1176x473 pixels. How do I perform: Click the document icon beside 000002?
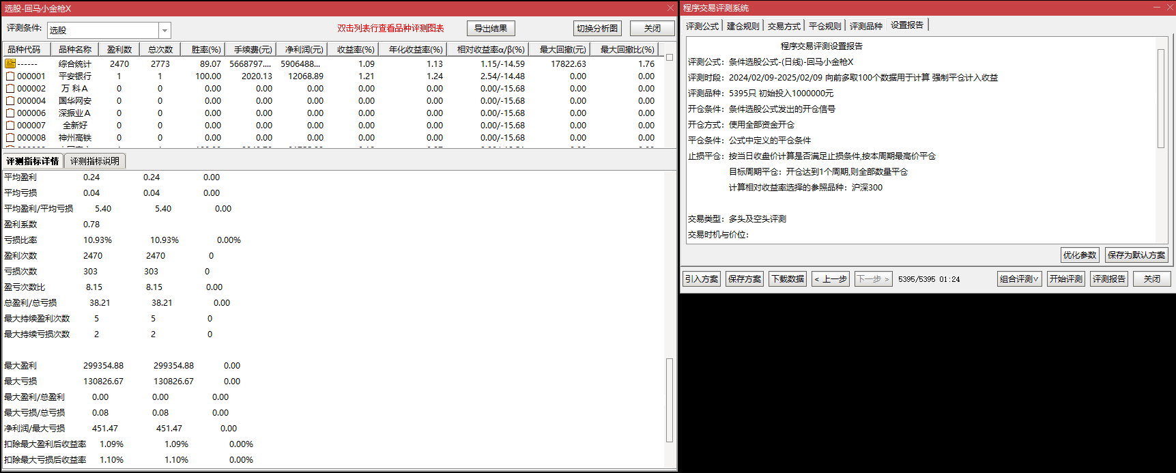pos(10,88)
